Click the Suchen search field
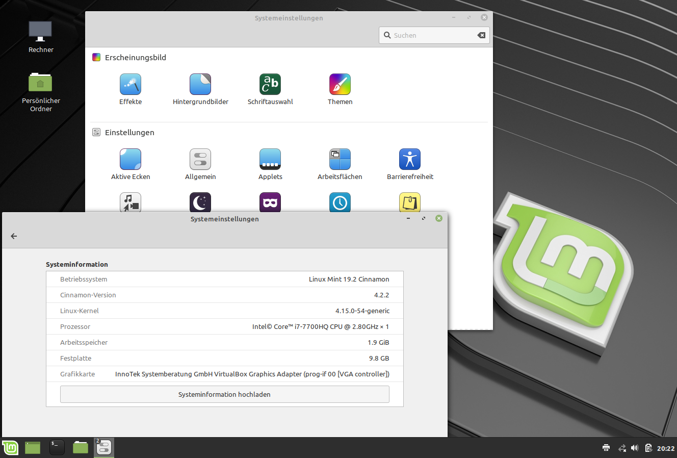The height and width of the screenshot is (458, 677). coord(433,35)
